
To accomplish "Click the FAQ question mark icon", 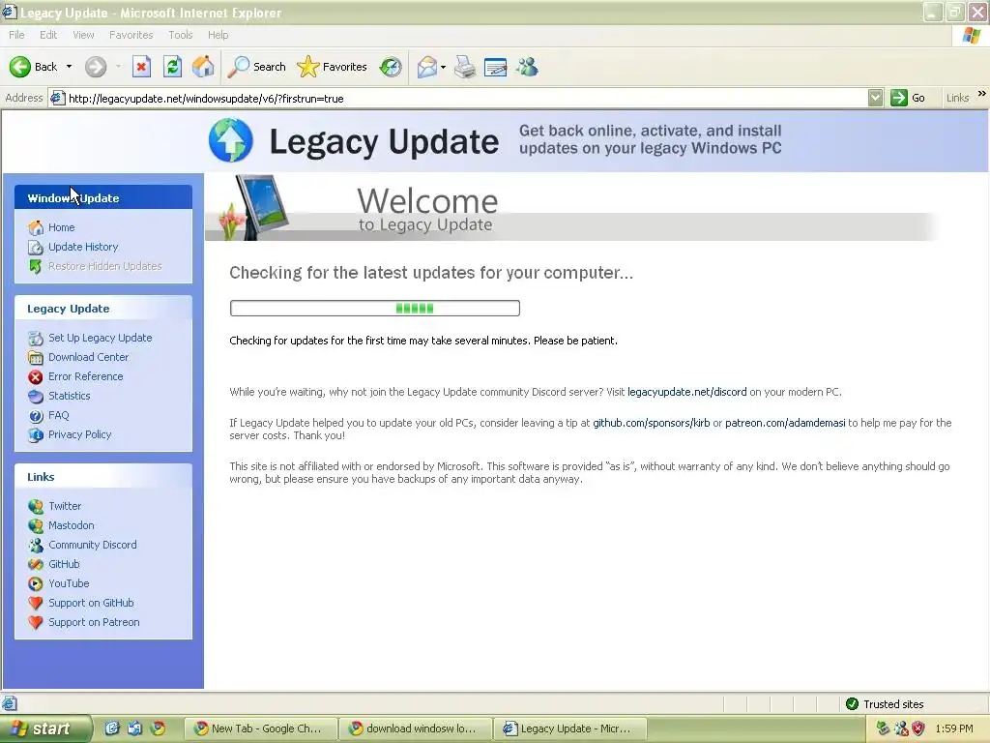I will [x=36, y=415].
